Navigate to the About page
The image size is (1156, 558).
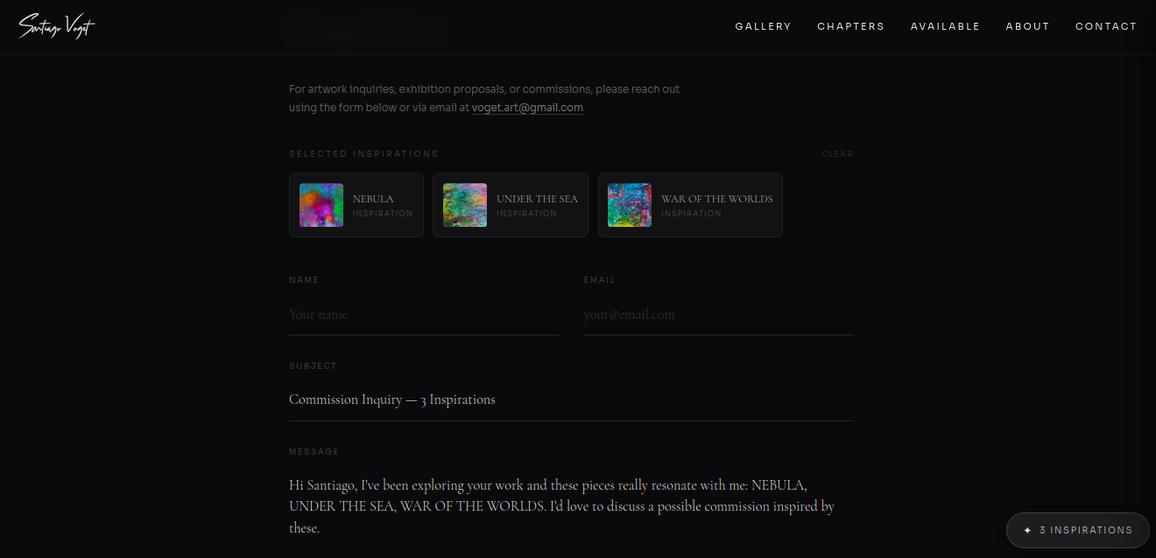(x=1027, y=26)
